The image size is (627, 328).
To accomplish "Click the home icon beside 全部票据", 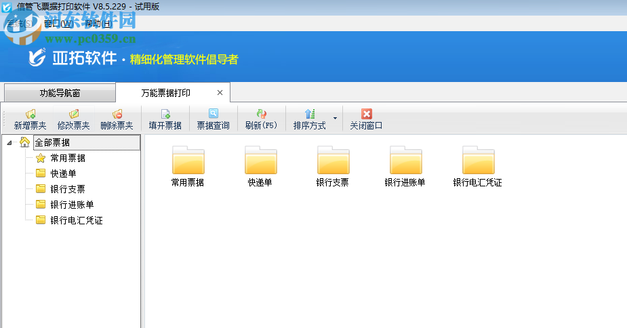I will [25, 142].
